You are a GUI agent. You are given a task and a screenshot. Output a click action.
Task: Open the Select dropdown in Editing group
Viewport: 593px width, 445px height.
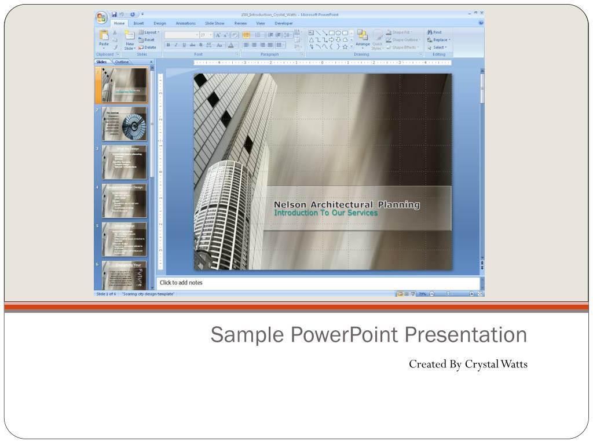pyautogui.click(x=437, y=48)
